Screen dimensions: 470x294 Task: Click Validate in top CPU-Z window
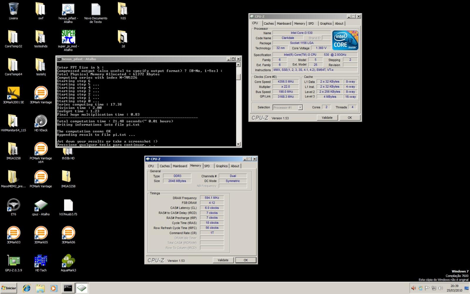327,118
